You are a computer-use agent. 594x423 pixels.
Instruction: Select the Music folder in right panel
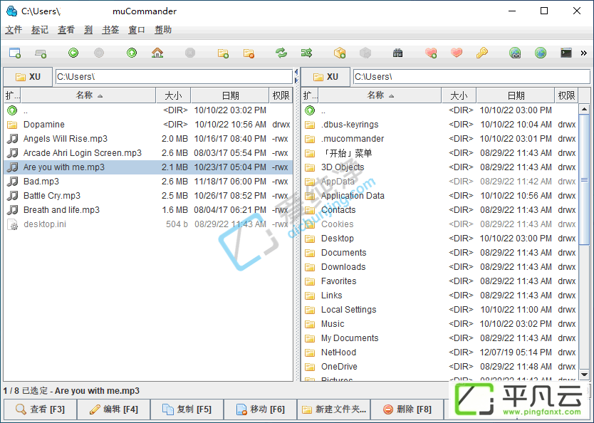pyautogui.click(x=440, y=324)
